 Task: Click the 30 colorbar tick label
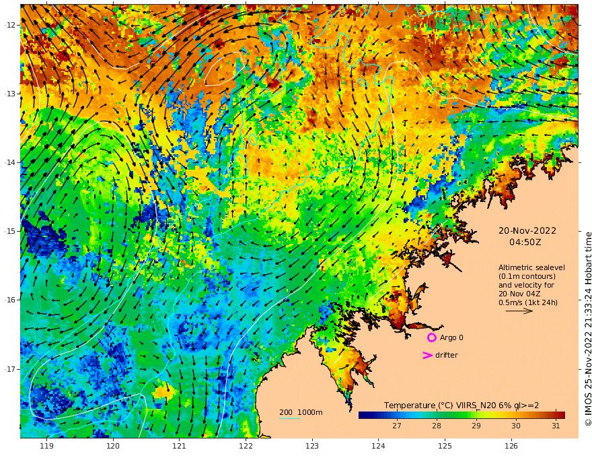516,426
